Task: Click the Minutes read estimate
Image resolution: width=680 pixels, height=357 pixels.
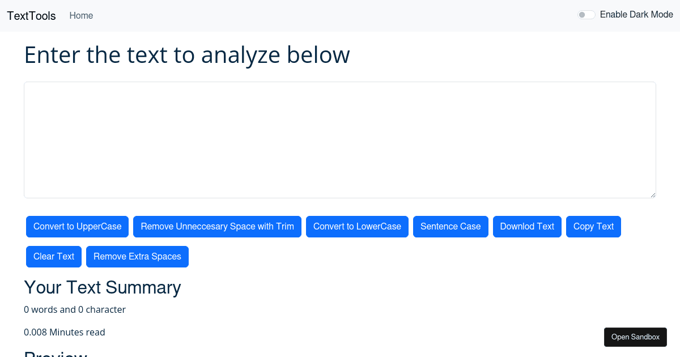Action: (x=65, y=332)
